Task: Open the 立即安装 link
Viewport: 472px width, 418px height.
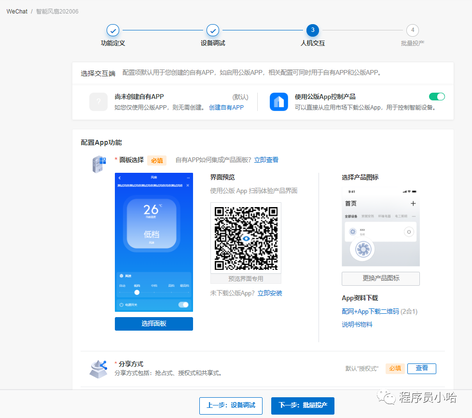Action: pyautogui.click(x=270, y=293)
